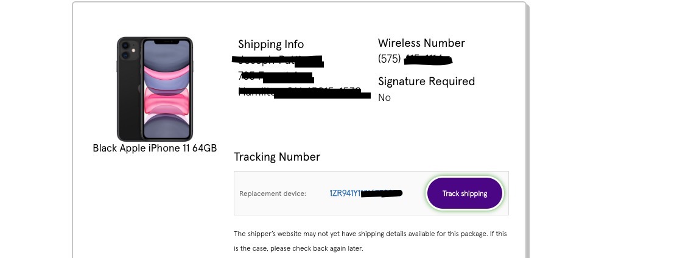Select the (575) area code text
This screenshot has height=258, width=694.
click(x=390, y=59)
